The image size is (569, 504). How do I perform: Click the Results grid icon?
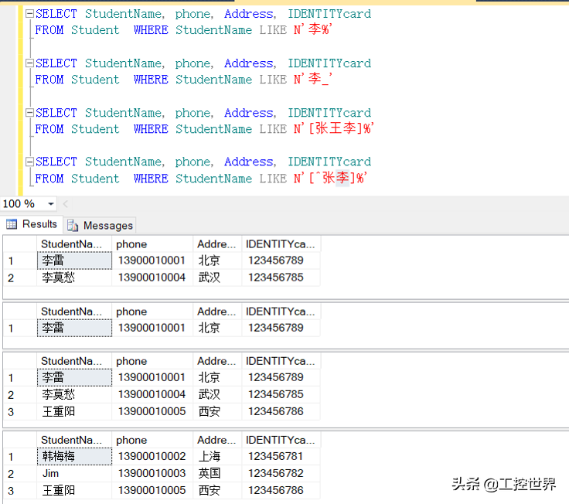(x=12, y=224)
